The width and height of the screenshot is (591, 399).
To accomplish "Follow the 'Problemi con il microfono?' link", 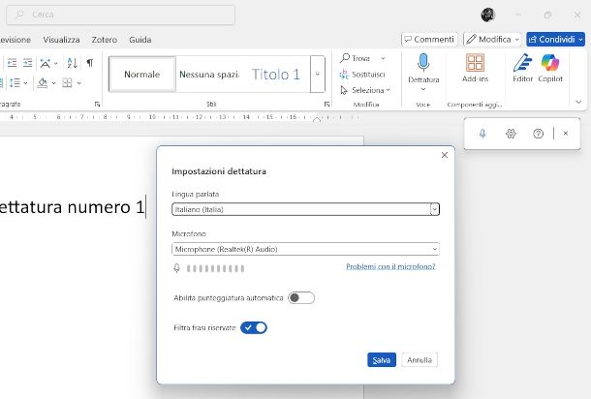I will click(389, 266).
